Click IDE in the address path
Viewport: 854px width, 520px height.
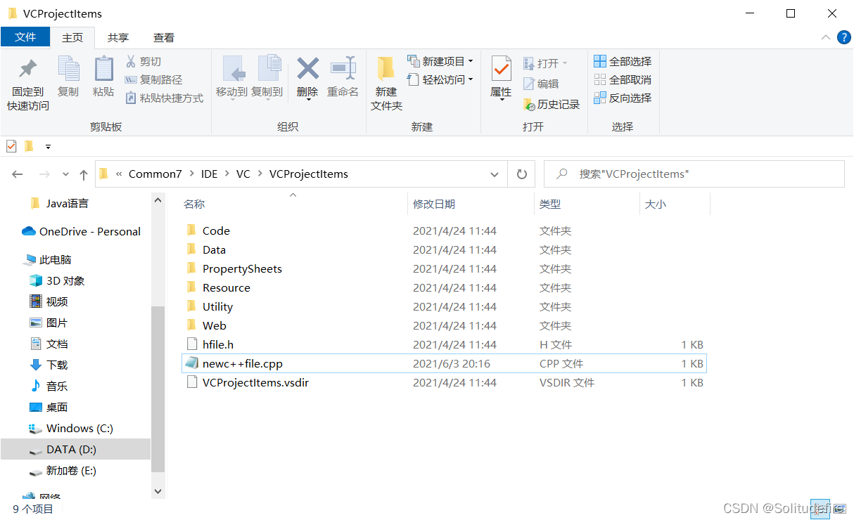(210, 174)
